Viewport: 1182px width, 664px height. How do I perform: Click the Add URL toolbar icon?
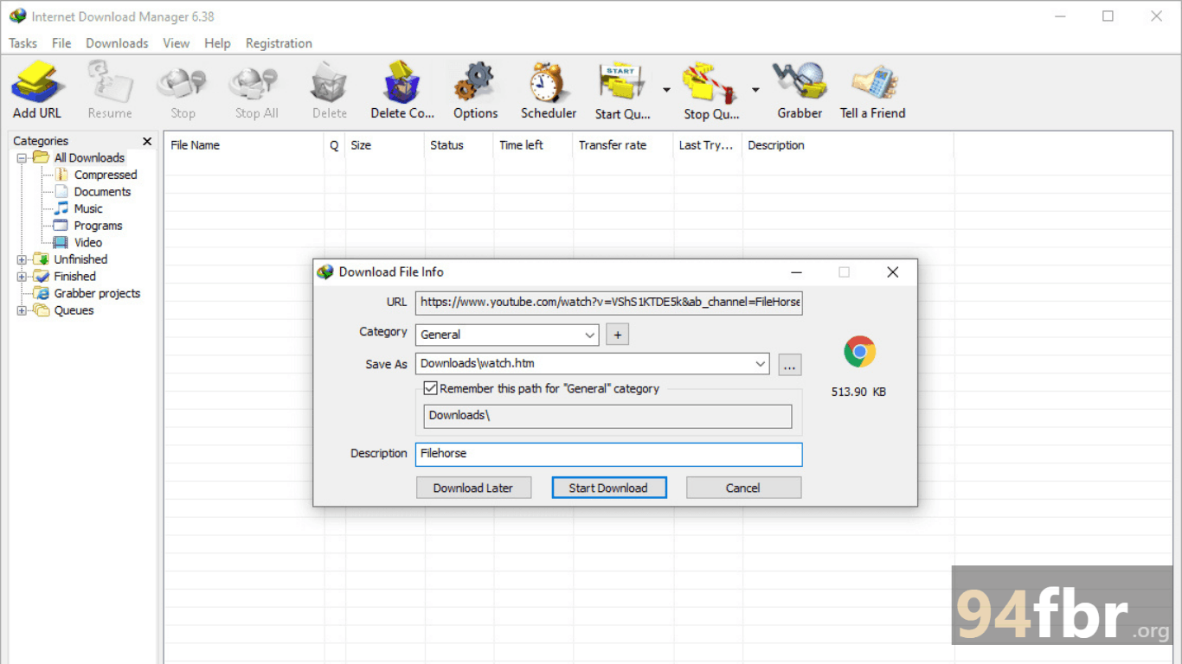click(37, 90)
